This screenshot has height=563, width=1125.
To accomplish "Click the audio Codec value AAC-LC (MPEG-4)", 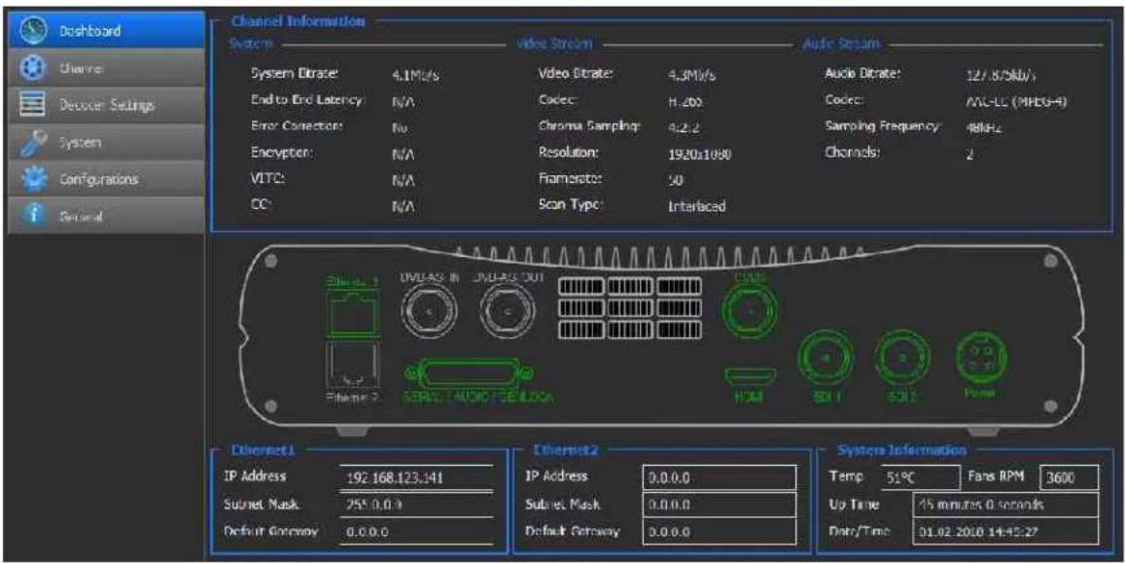I will click(1017, 101).
